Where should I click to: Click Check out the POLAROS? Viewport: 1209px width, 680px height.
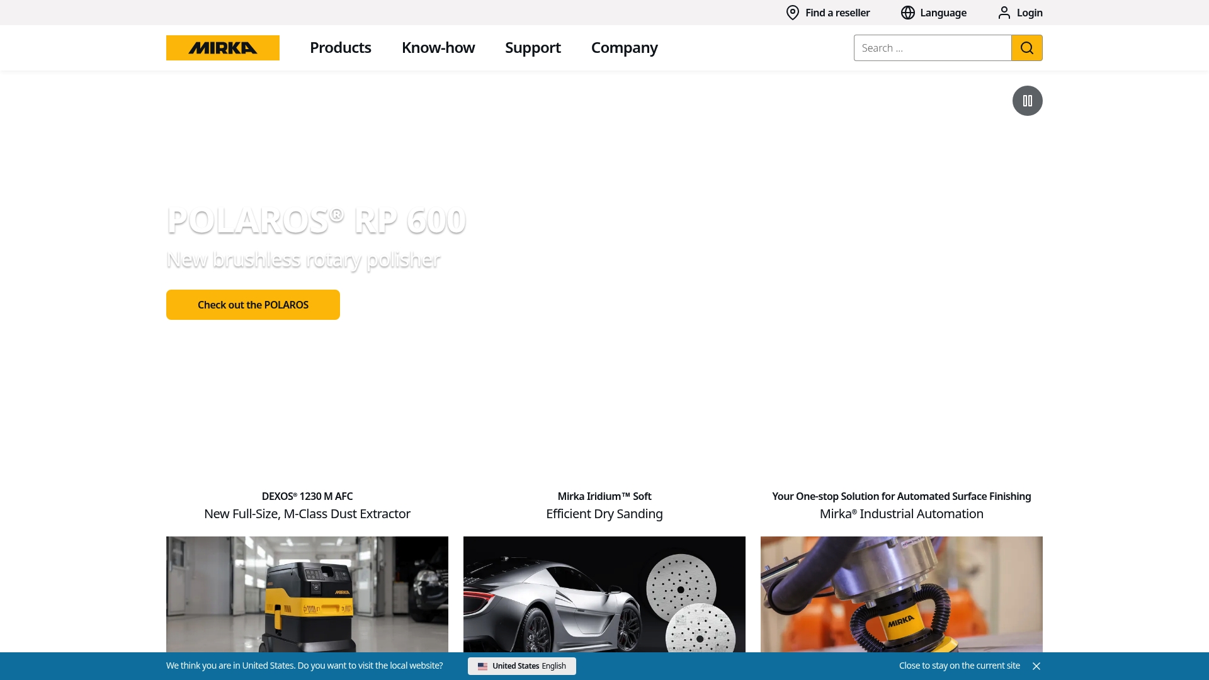pos(253,304)
